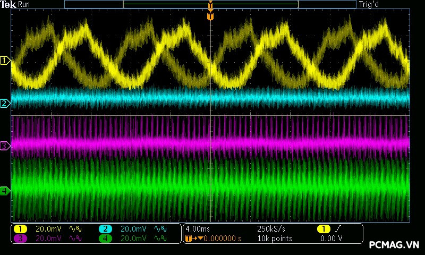Screen dimensions: 425x255
Task: Click the channel 1 yellow ground marker
Action: [5, 61]
